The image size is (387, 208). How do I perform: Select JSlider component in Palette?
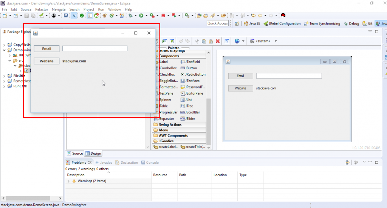[x=188, y=119]
